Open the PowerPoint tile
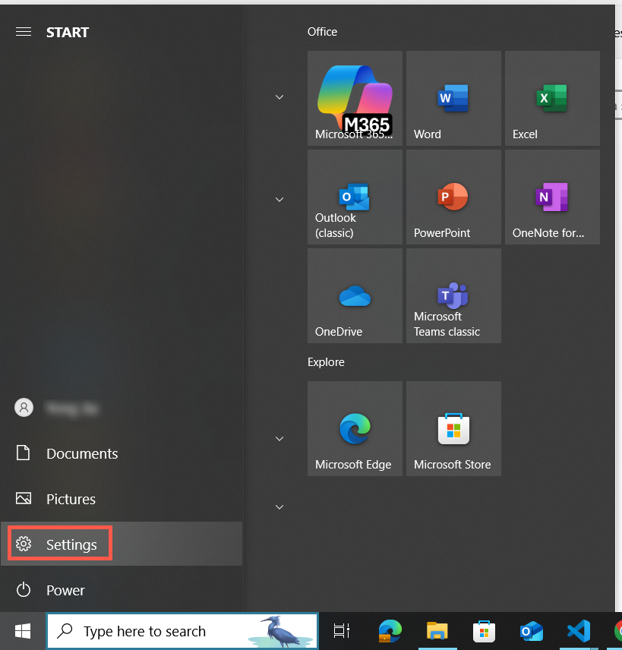Viewport: 622px width, 650px height. (453, 197)
